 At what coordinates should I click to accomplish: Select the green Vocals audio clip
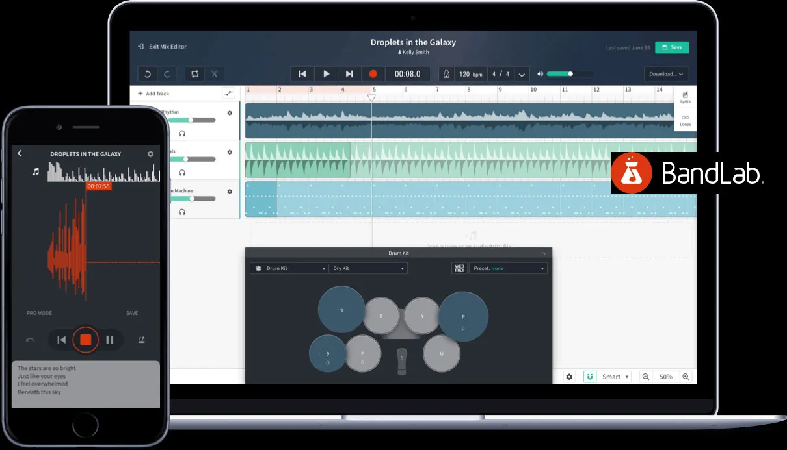(298, 160)
